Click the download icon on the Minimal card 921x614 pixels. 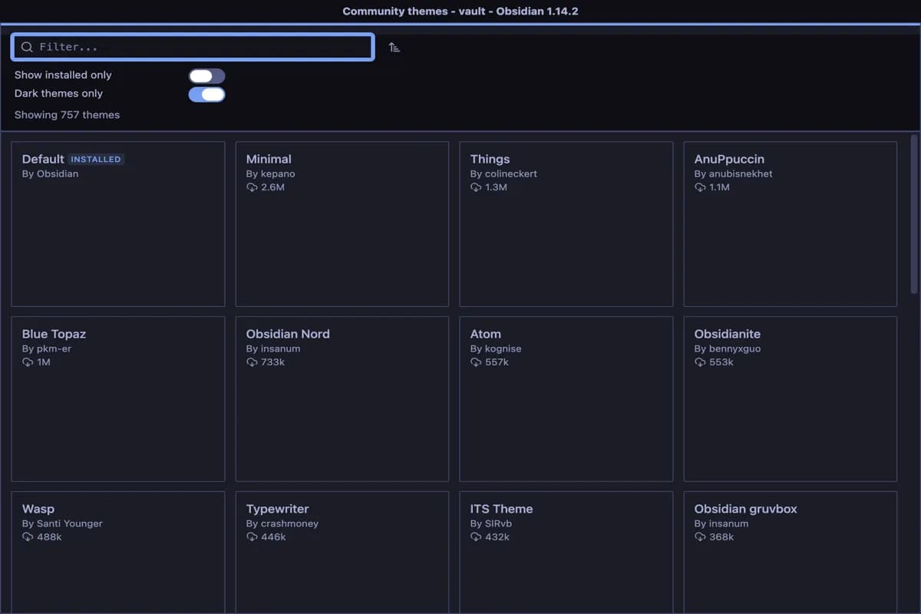click(252, 187)
